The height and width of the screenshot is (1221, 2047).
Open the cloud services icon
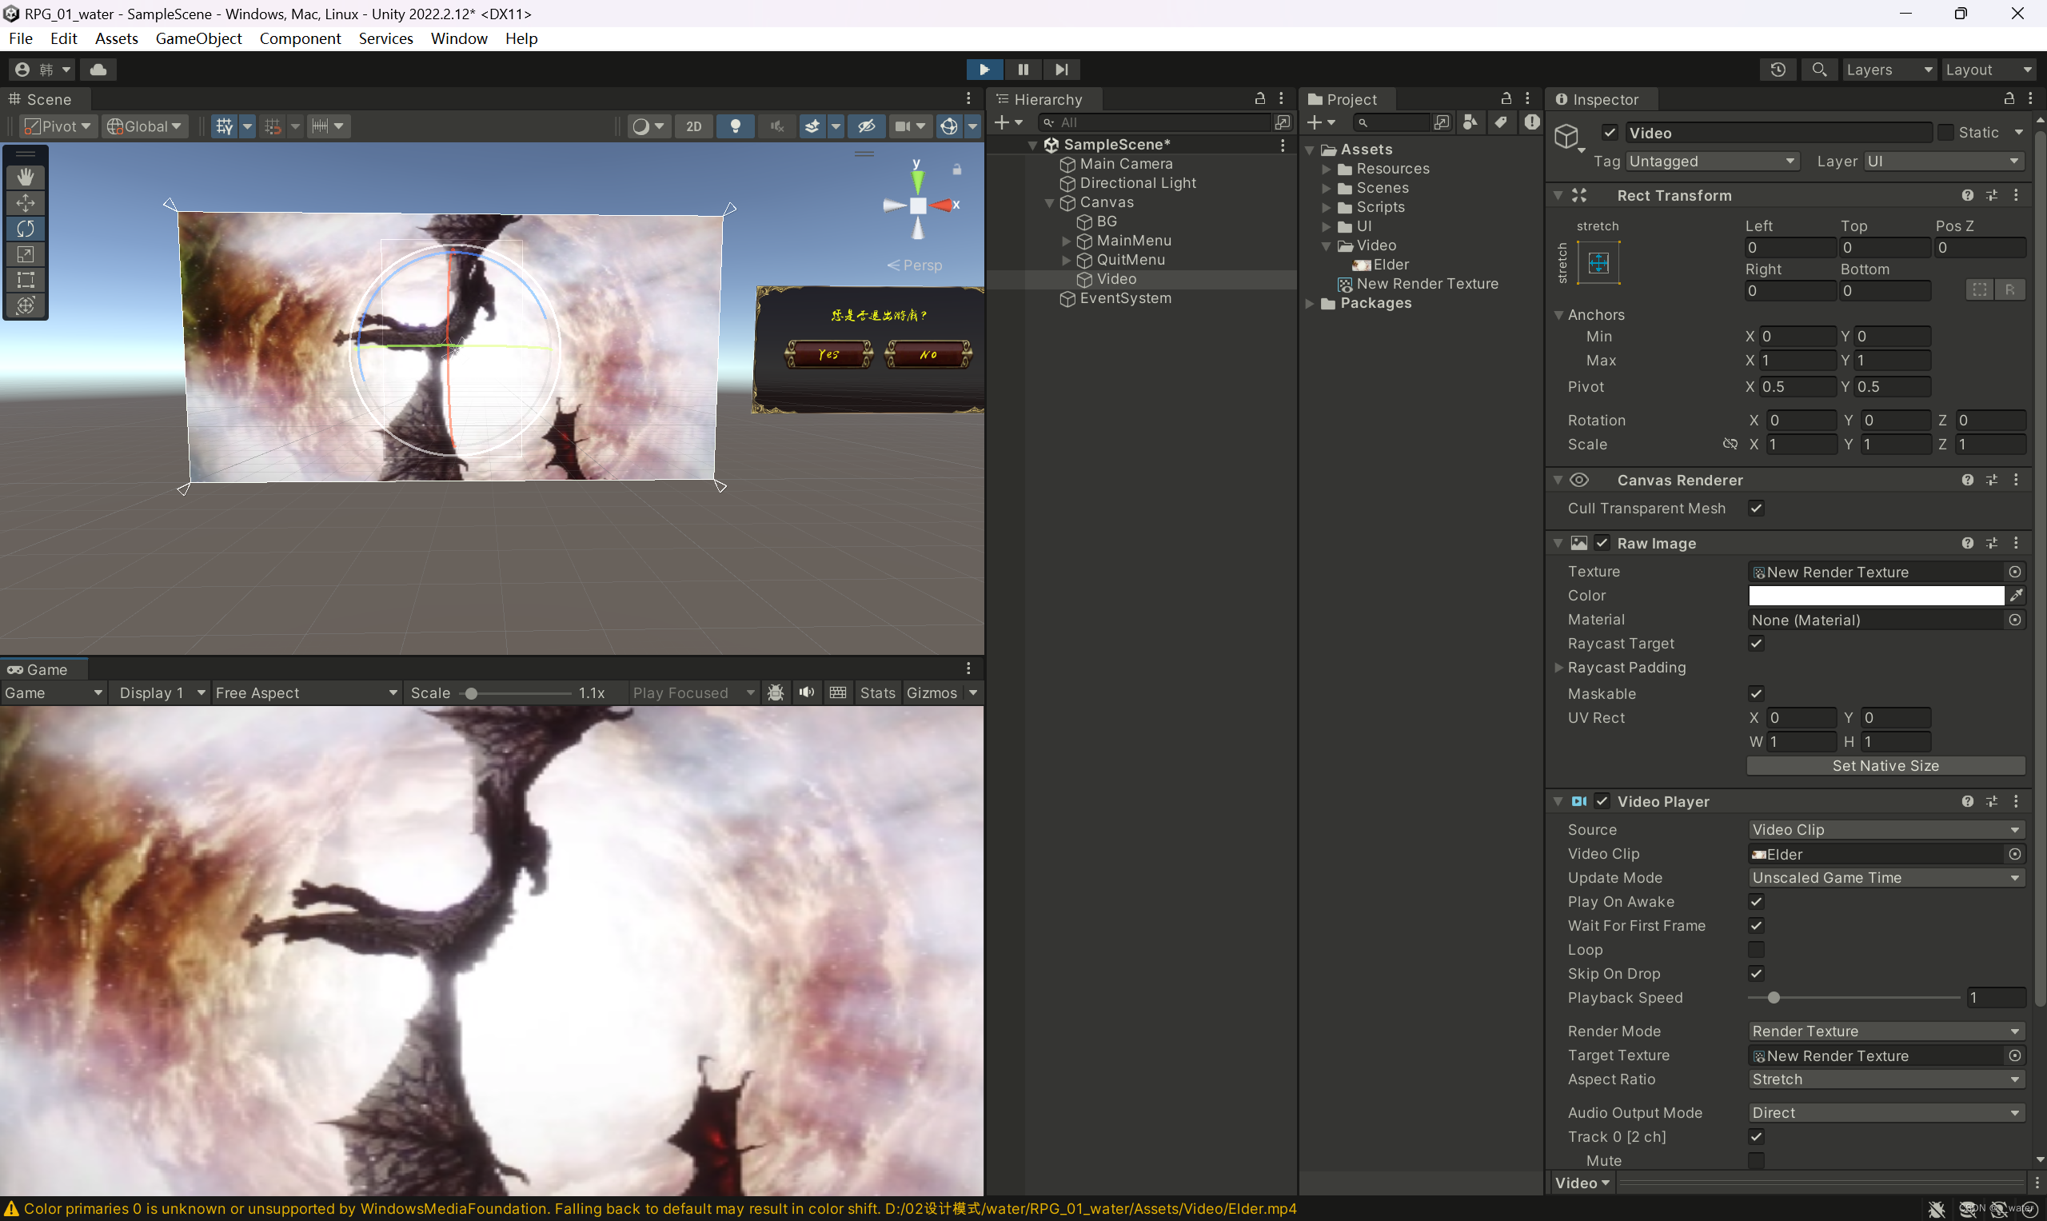(98, 70)
